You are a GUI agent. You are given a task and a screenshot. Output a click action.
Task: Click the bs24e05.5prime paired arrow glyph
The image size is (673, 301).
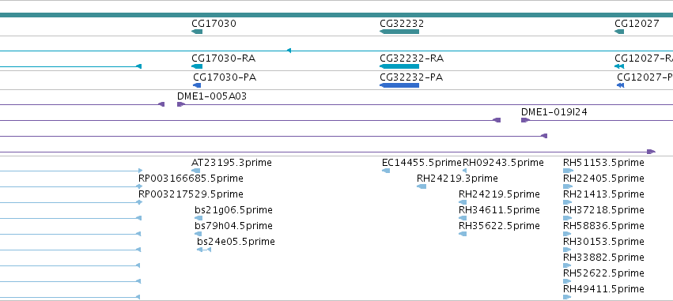[204, 250]
